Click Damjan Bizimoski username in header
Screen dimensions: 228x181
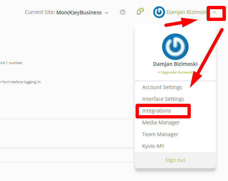(x=187, y=12)
